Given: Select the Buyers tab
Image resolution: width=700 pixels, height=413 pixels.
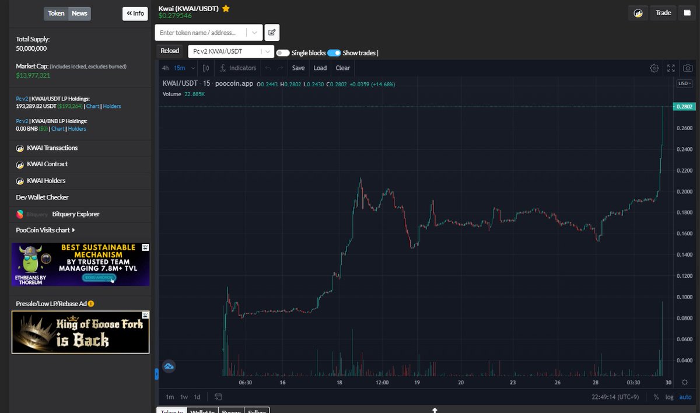Looking at the screenshot, I should (232, 411).
